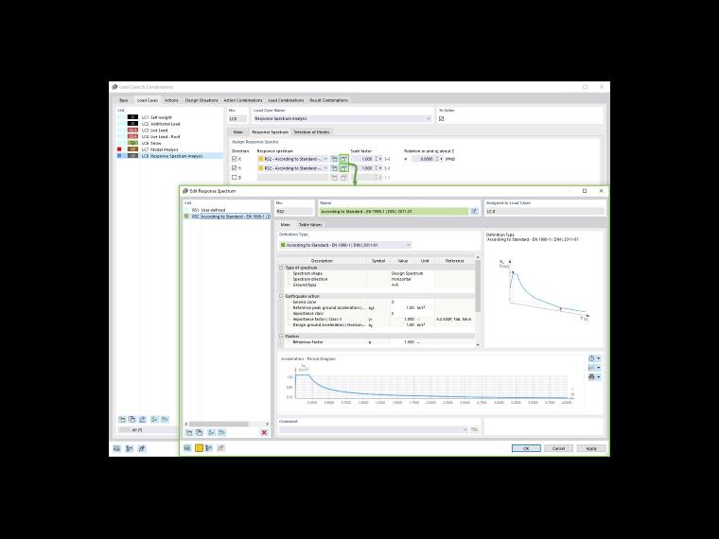Switch to Base tab
The height and width of the screenshot is (539, 719).
[124, 100]
